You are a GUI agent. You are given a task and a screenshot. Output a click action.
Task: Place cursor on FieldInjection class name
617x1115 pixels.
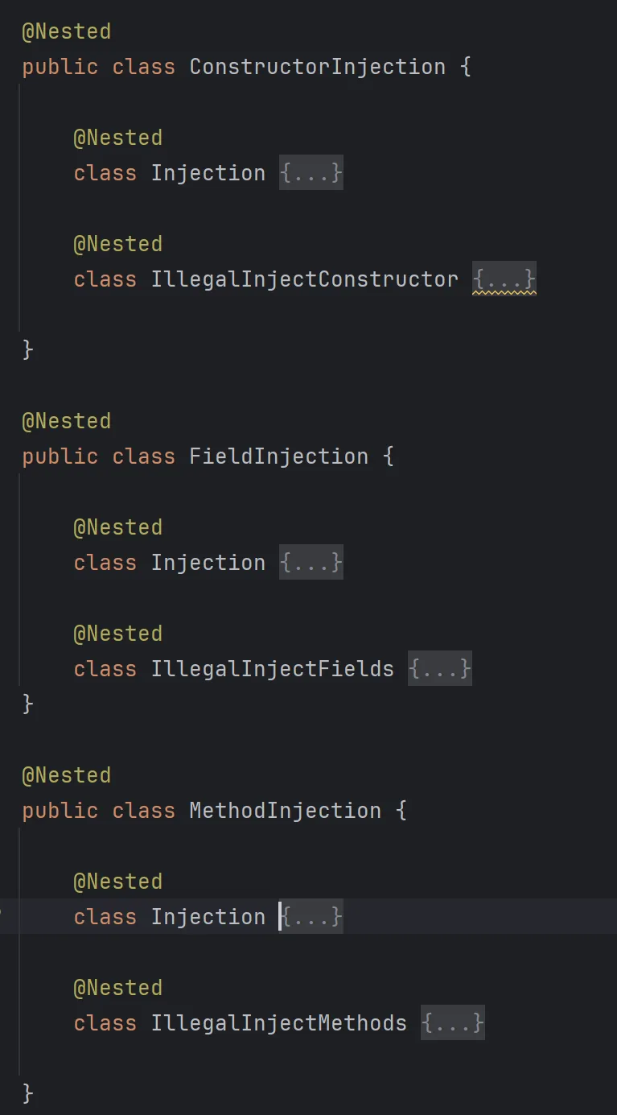point(278,456)
